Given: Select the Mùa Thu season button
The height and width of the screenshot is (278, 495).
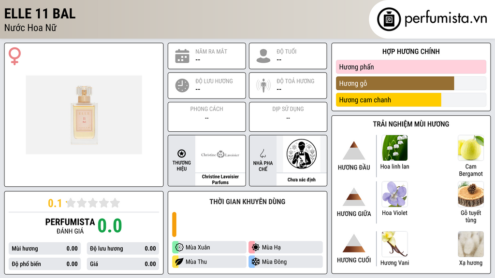Looking at the screenshot, I should (x=209, y=262).
